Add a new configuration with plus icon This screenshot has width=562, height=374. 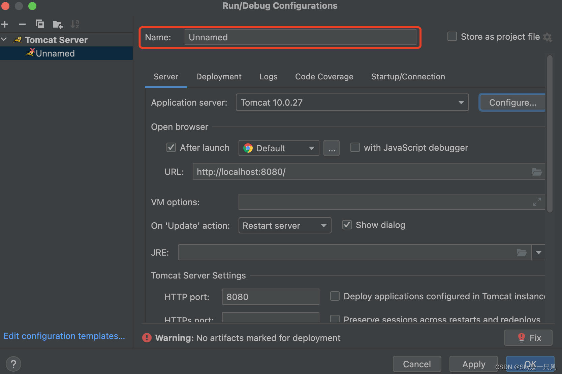tap(5, 24)
